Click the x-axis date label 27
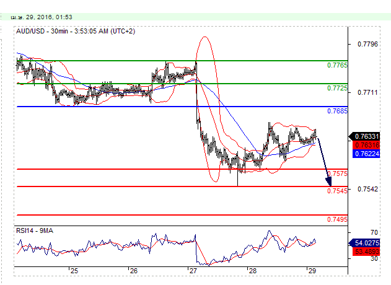391x285 pixels. pyautogui.click(x=193, y=271)
